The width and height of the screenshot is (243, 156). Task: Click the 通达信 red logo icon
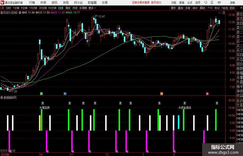coord(2,3)
